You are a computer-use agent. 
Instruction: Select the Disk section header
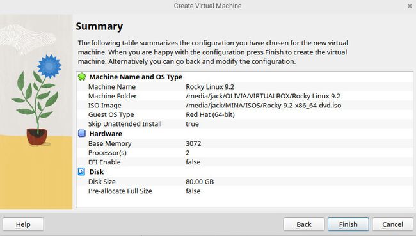click(x=96, y=172)
